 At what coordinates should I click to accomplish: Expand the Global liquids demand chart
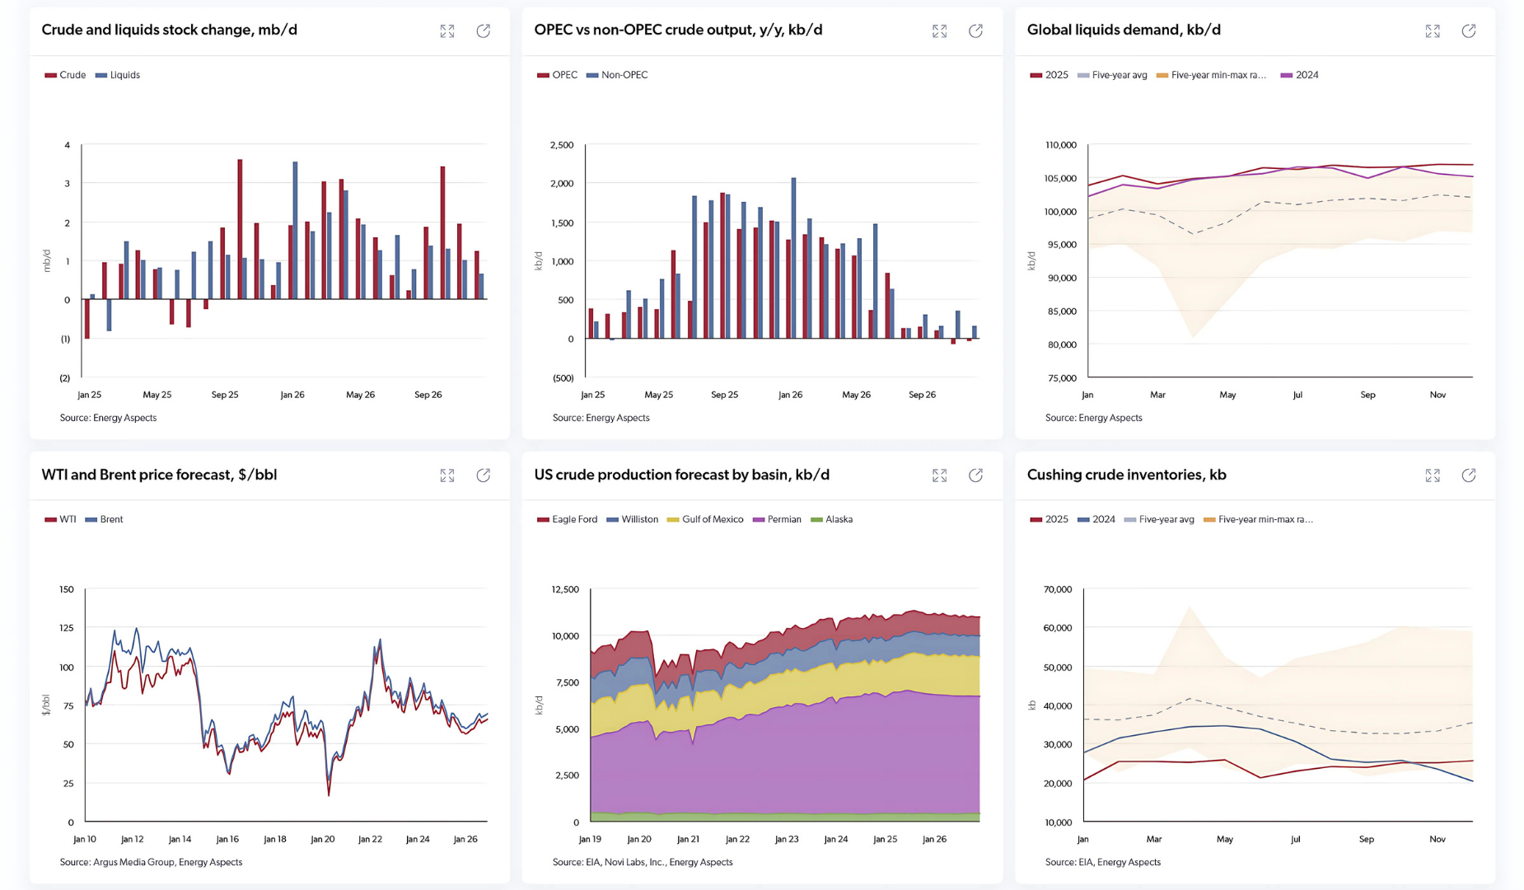1433,31
